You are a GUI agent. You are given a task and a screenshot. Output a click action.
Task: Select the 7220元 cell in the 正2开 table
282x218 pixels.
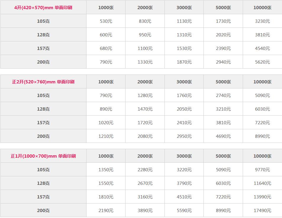click(263, 123)
